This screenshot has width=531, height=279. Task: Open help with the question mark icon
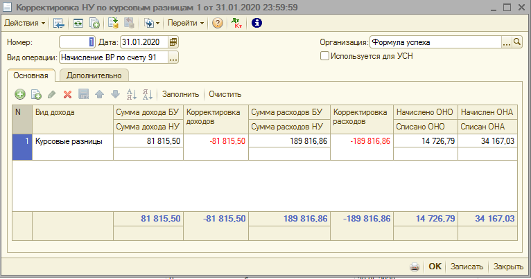click(218, 23)
